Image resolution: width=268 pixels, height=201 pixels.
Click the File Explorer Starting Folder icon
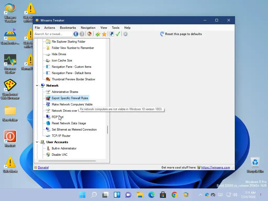48,42
